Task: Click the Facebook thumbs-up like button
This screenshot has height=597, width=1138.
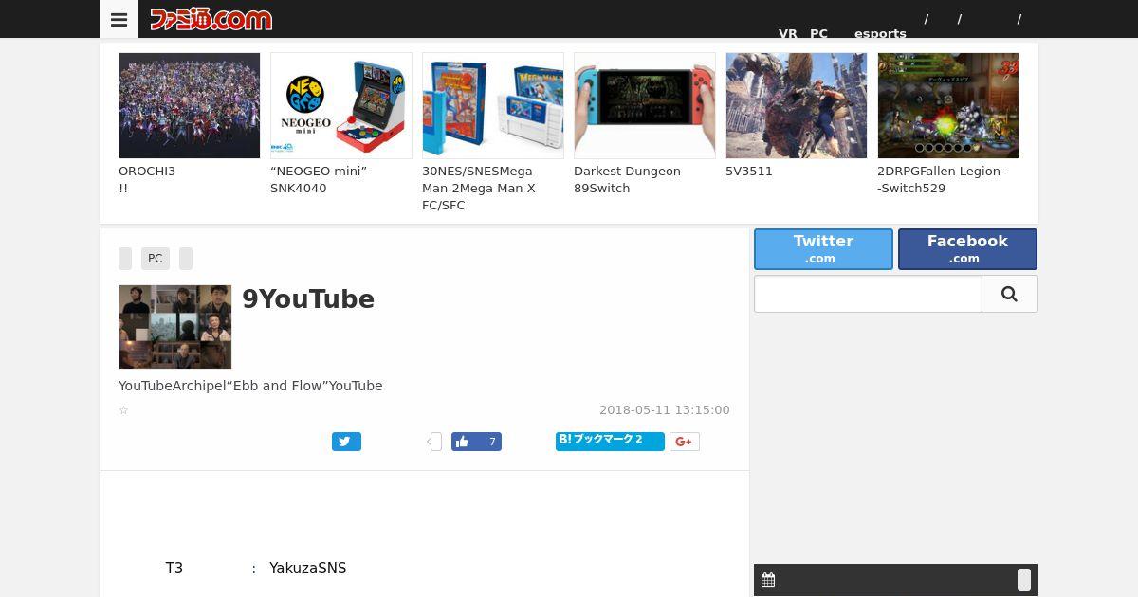Action: click(x=476, y=442)
